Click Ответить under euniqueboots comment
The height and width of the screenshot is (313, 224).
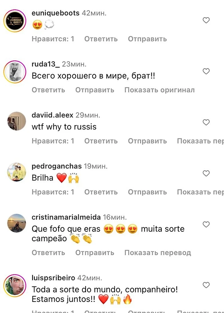[x=101, y=39]
